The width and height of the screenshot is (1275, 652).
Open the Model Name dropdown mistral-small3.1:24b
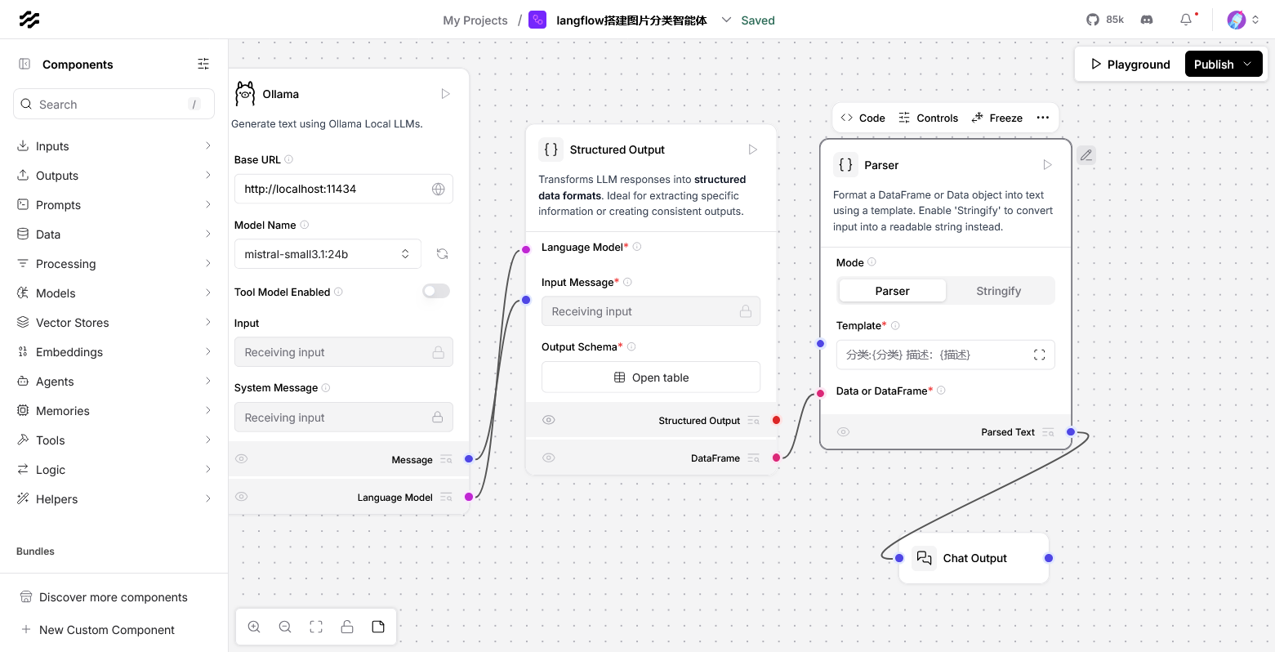[328, 254]
